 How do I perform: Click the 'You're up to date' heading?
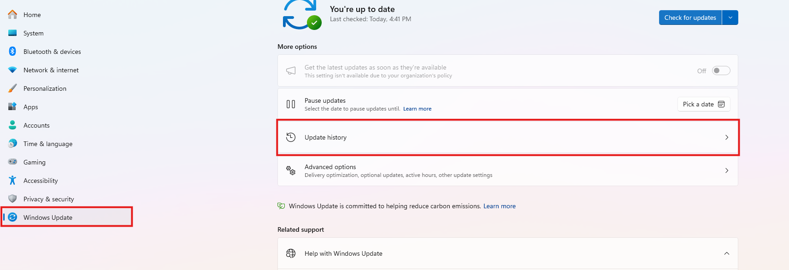pos(362,9)
